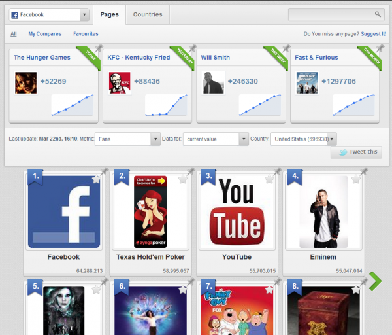The width and height of the screenshot is (392, 335).
Task: Open Fast & Furious title link
Action: 316,58
